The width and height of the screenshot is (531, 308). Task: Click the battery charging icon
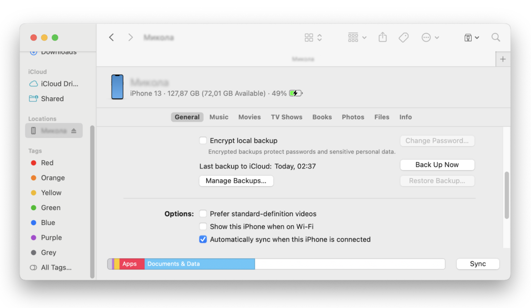click(x=295, y=93)
